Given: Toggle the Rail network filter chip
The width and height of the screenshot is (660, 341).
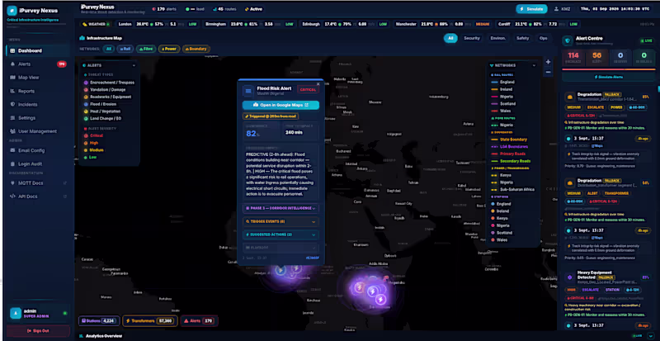Looking at the screenshot, I should (x=125, y=49).
